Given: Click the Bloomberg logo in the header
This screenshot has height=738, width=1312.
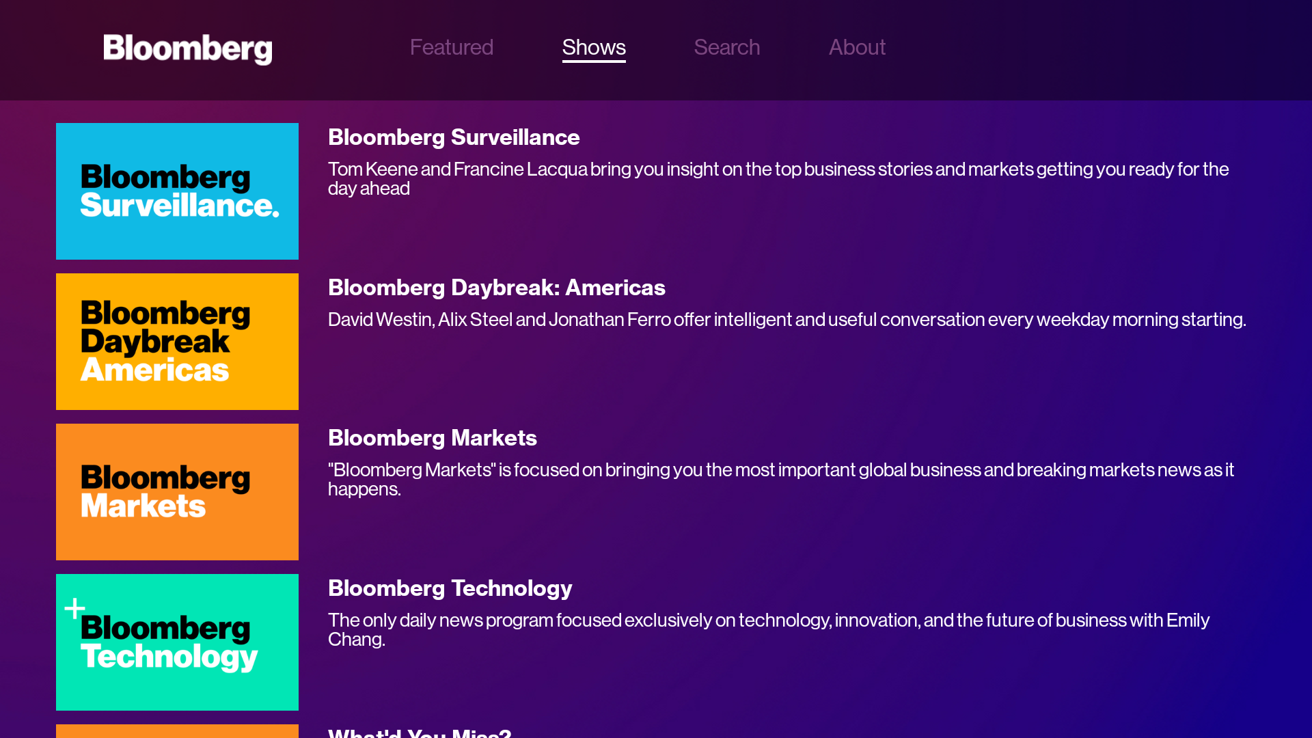Looking at the screenshot, I should click(x=187, y=49).
